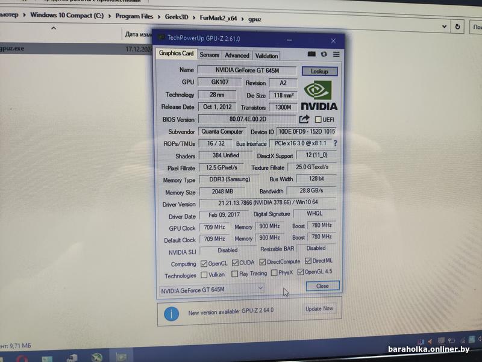Screen dimensions: 482x362
Task: Click the Memory Size value 2048 MB
Action: pyautogui.click(x=222, y=192)
